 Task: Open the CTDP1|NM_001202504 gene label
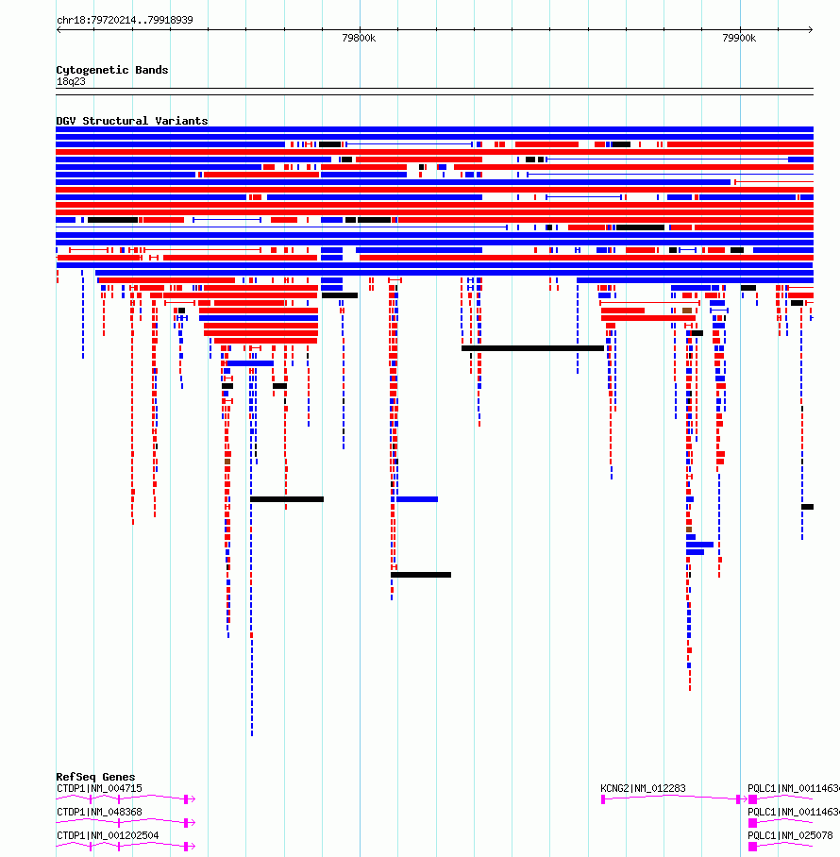pos(108,835)
